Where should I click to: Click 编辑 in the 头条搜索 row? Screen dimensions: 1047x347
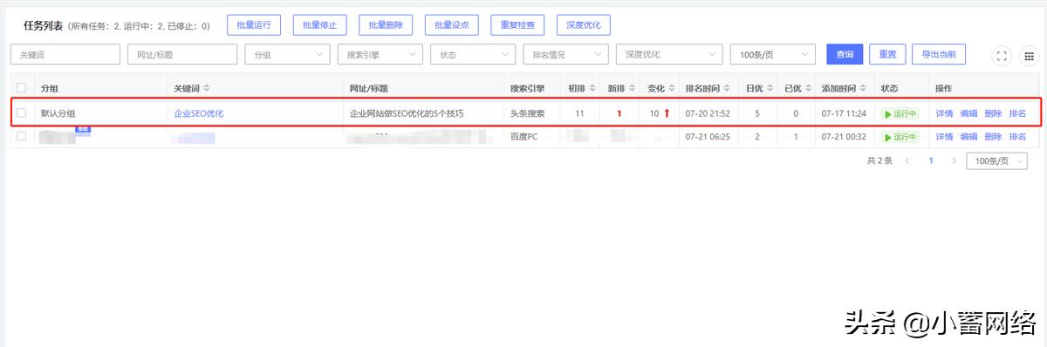[x=968, y=113]
